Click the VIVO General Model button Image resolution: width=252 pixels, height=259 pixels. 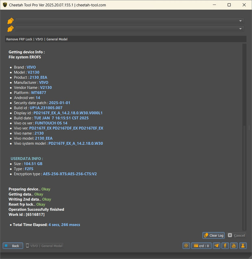coord(44,246)
